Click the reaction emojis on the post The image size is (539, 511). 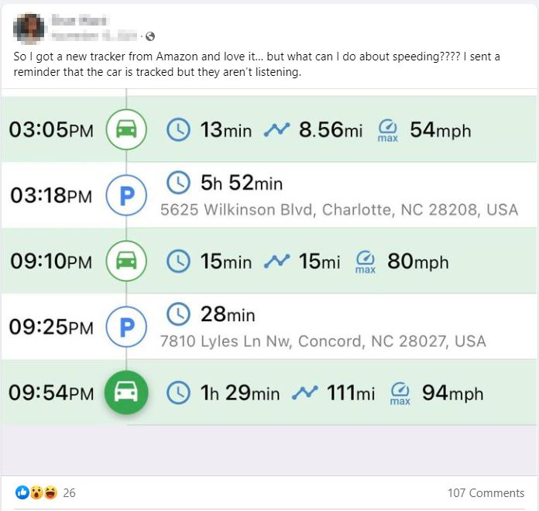36,493
